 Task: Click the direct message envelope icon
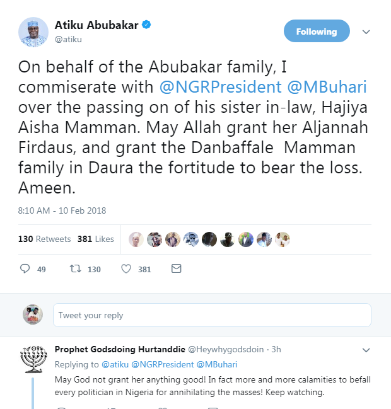pyautogui.click(x=177, y=269)
